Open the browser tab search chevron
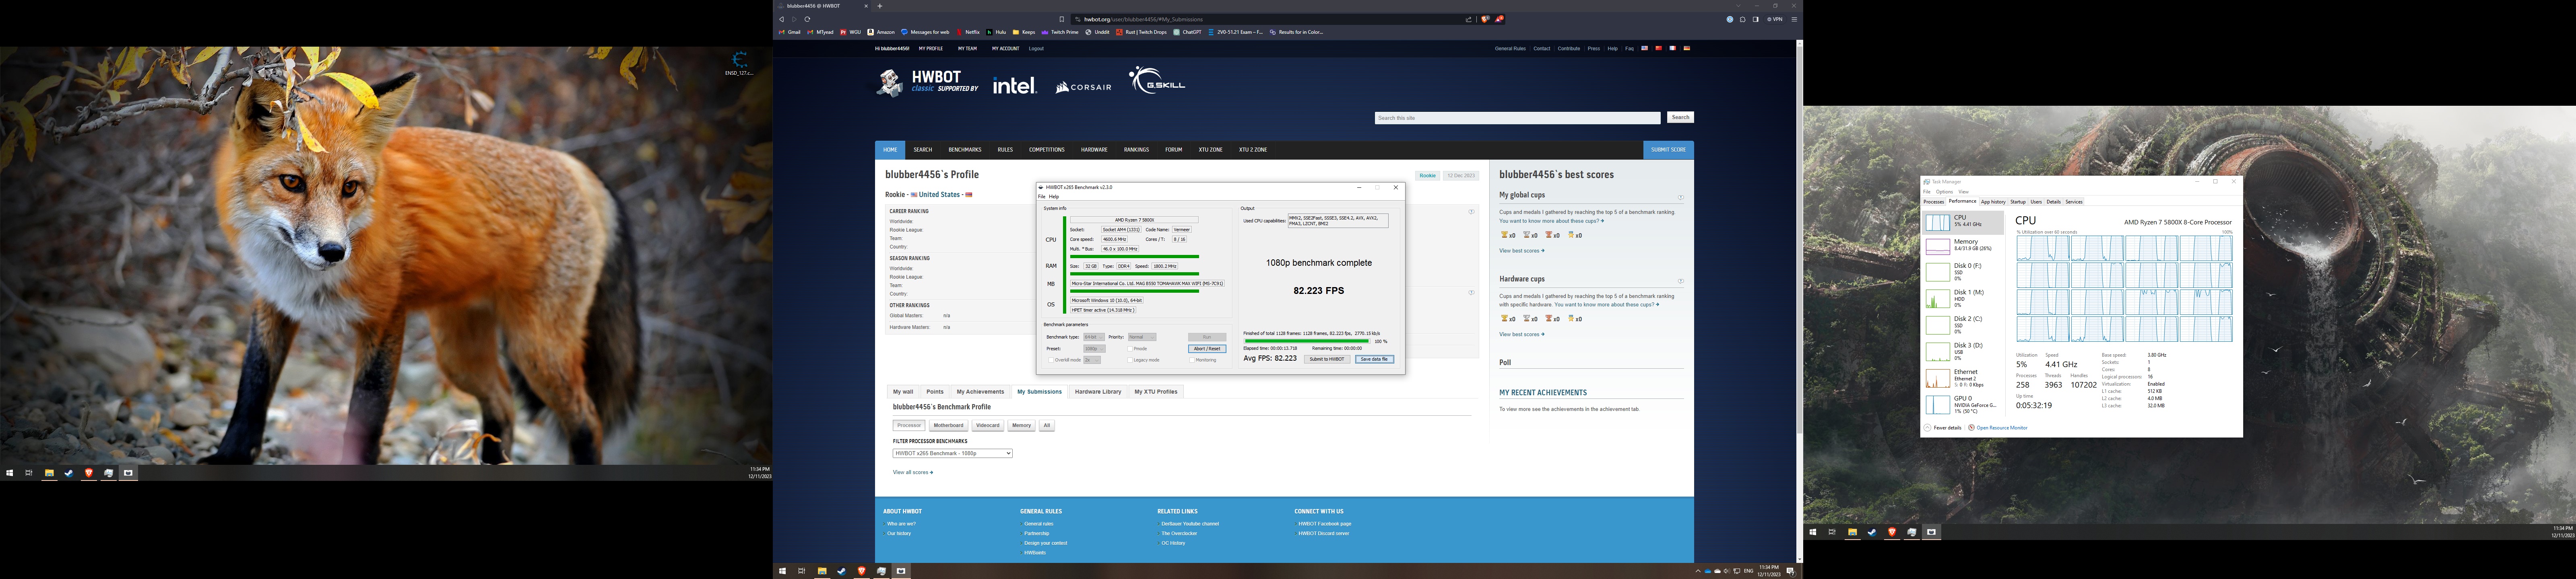2576x579 pixels. (x=1739, y=6)
